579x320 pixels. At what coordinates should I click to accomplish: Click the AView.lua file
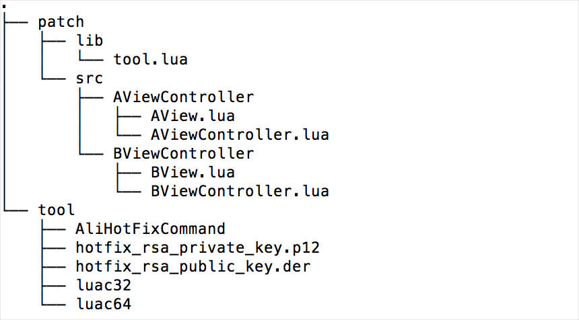tap(193, 116)
